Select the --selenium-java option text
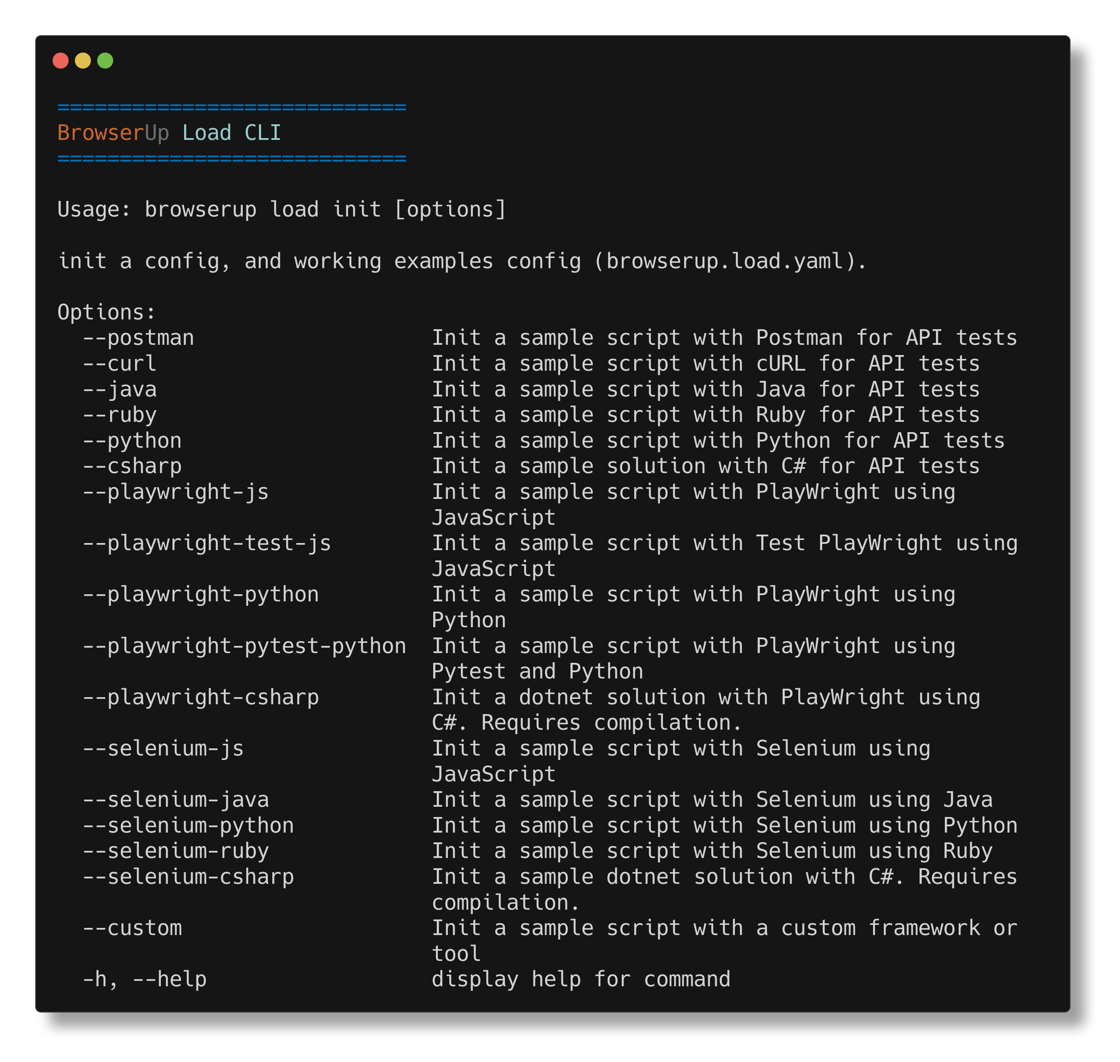This screenshot has width=1120, height=1062. coord(176,800)
